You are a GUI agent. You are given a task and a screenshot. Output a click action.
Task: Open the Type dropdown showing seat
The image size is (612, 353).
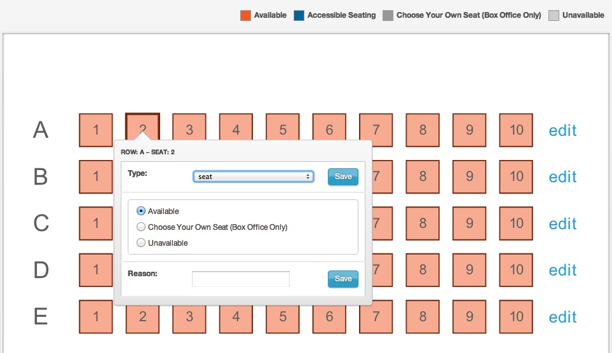click(254, 176)
